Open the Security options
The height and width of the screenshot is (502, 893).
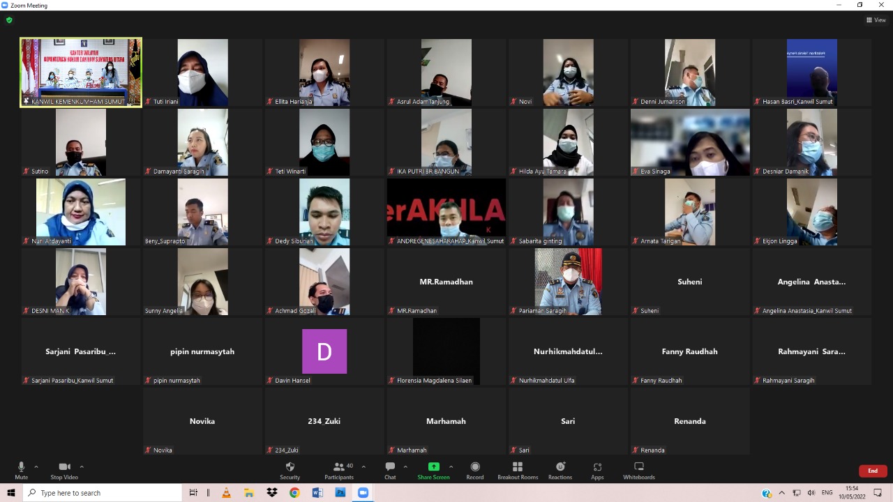coord(290,470)
